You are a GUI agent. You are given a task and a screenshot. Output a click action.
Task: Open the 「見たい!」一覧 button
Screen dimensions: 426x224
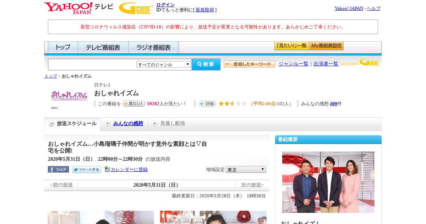coord(291,46)
